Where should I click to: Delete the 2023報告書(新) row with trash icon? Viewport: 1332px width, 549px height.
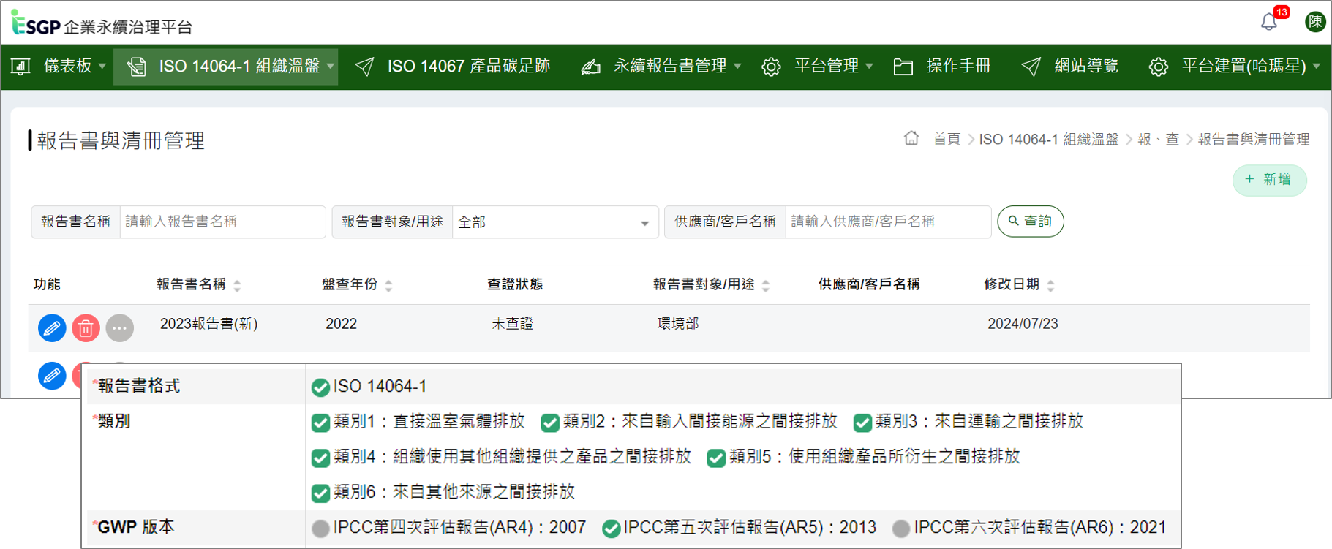coord(86,328)
